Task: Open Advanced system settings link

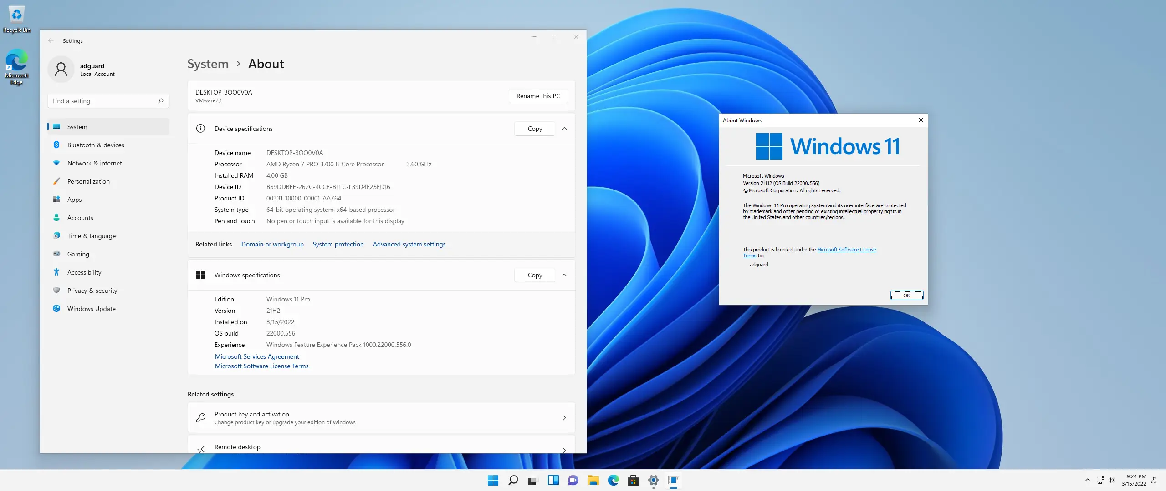Action: coord(409,244)
